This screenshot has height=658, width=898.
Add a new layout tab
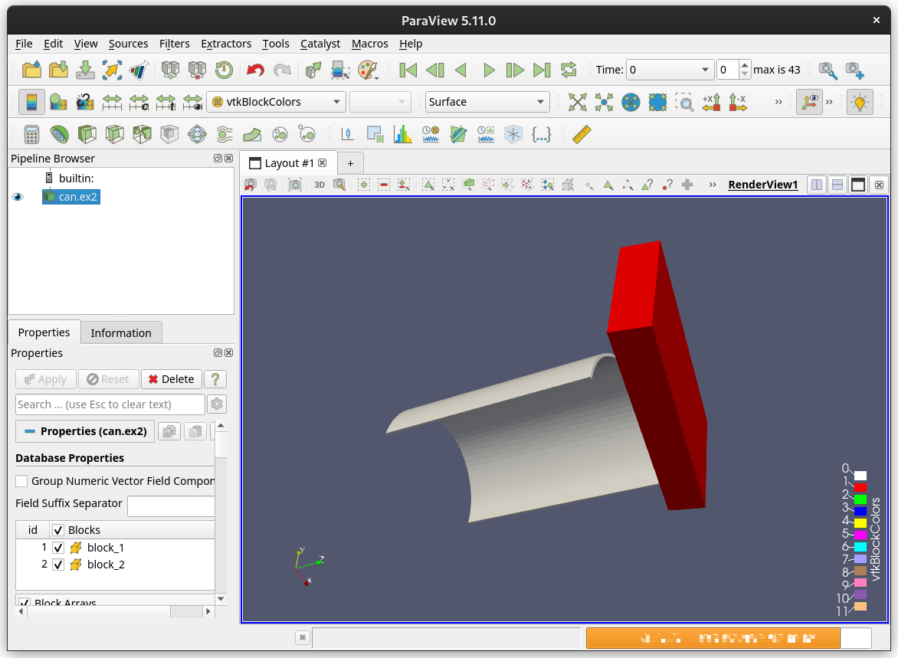point(350,163)
